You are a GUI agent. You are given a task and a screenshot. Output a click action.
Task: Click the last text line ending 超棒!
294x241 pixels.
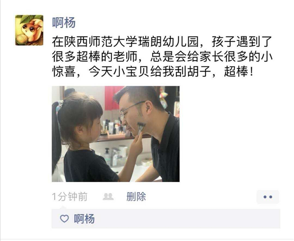[153, 72]
